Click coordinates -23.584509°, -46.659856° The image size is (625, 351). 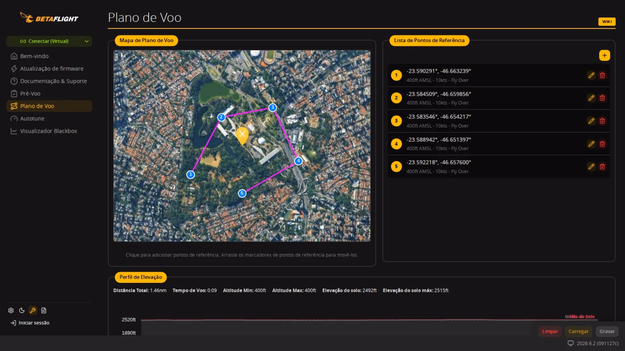pyautogui.click(x=439, y=94)
